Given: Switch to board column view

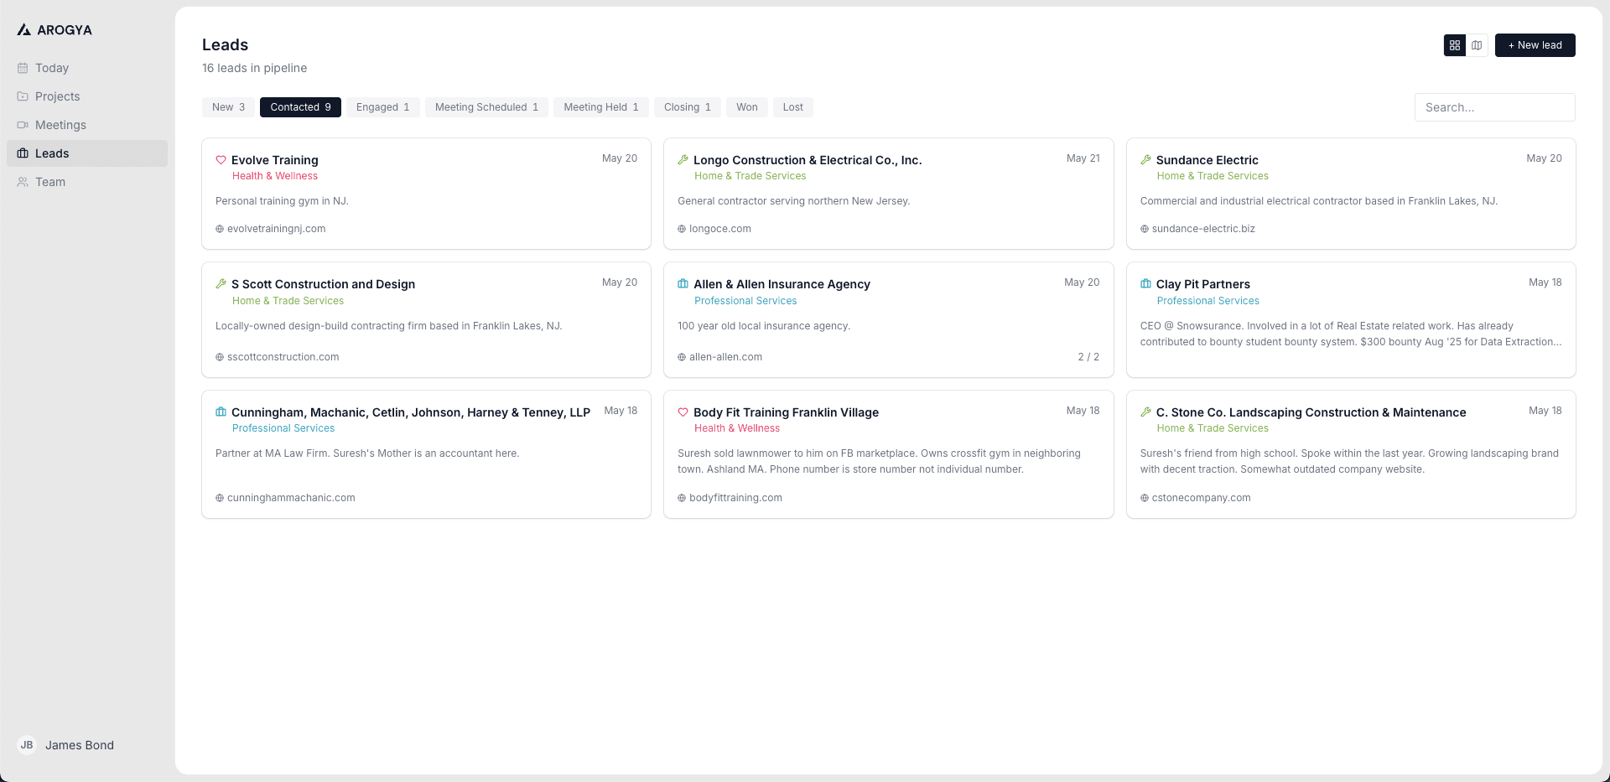Looking at the screenshot, I should click(x=1477, y=45).
